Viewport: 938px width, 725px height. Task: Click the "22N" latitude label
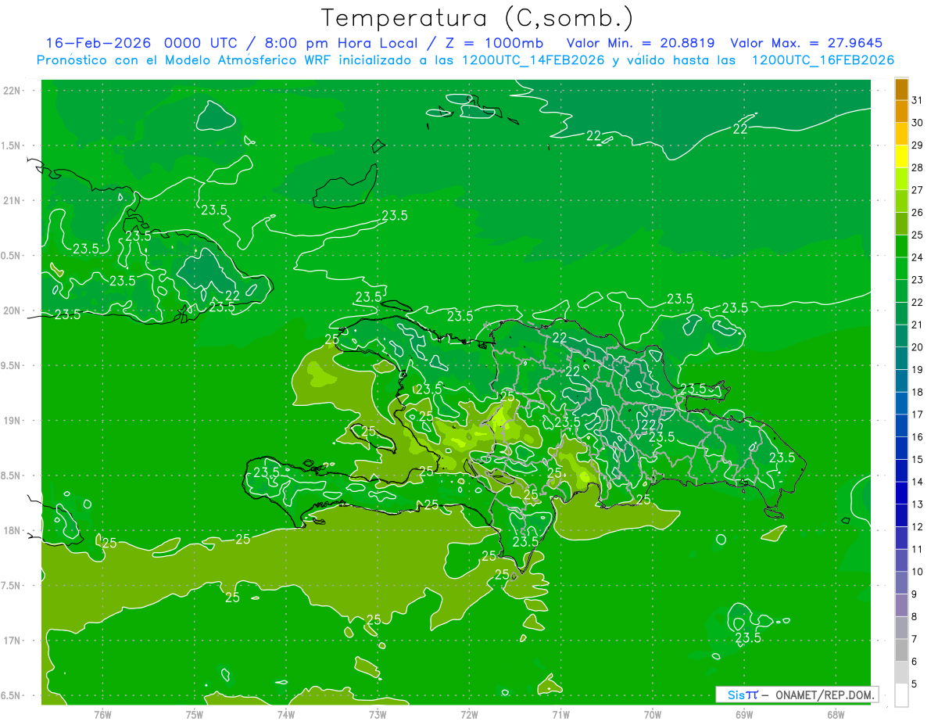[13, 91]
